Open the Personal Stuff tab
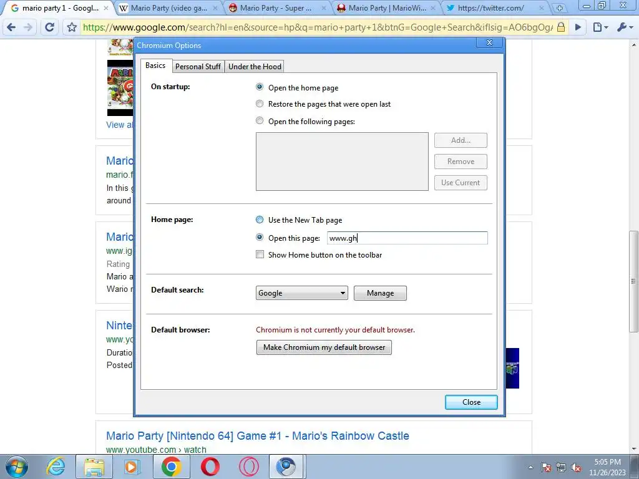 pos(198,66)
